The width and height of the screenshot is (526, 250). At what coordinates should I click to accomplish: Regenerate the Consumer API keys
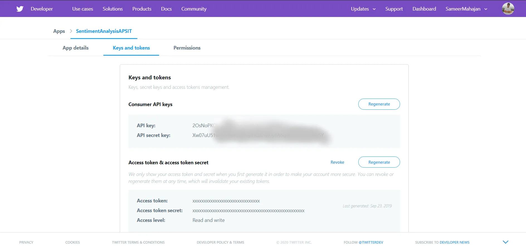379,104
